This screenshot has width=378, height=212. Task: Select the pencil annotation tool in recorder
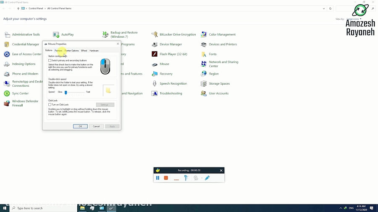(207, 178)
